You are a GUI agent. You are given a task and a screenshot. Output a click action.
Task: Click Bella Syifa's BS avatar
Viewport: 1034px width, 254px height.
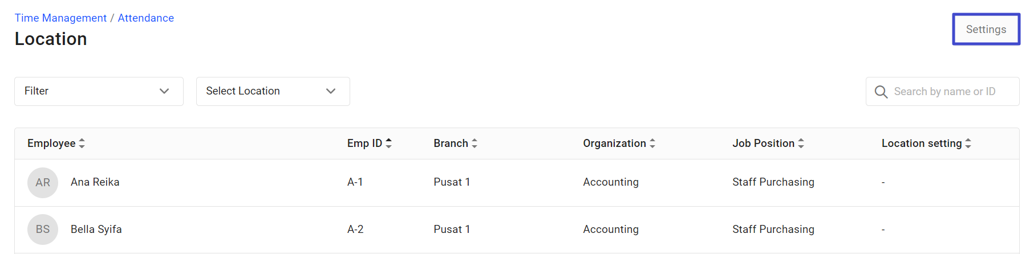[43, 230]
